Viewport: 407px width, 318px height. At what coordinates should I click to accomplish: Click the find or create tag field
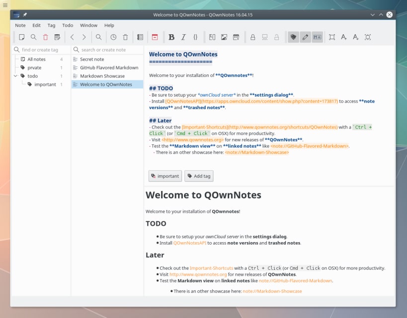42,50
